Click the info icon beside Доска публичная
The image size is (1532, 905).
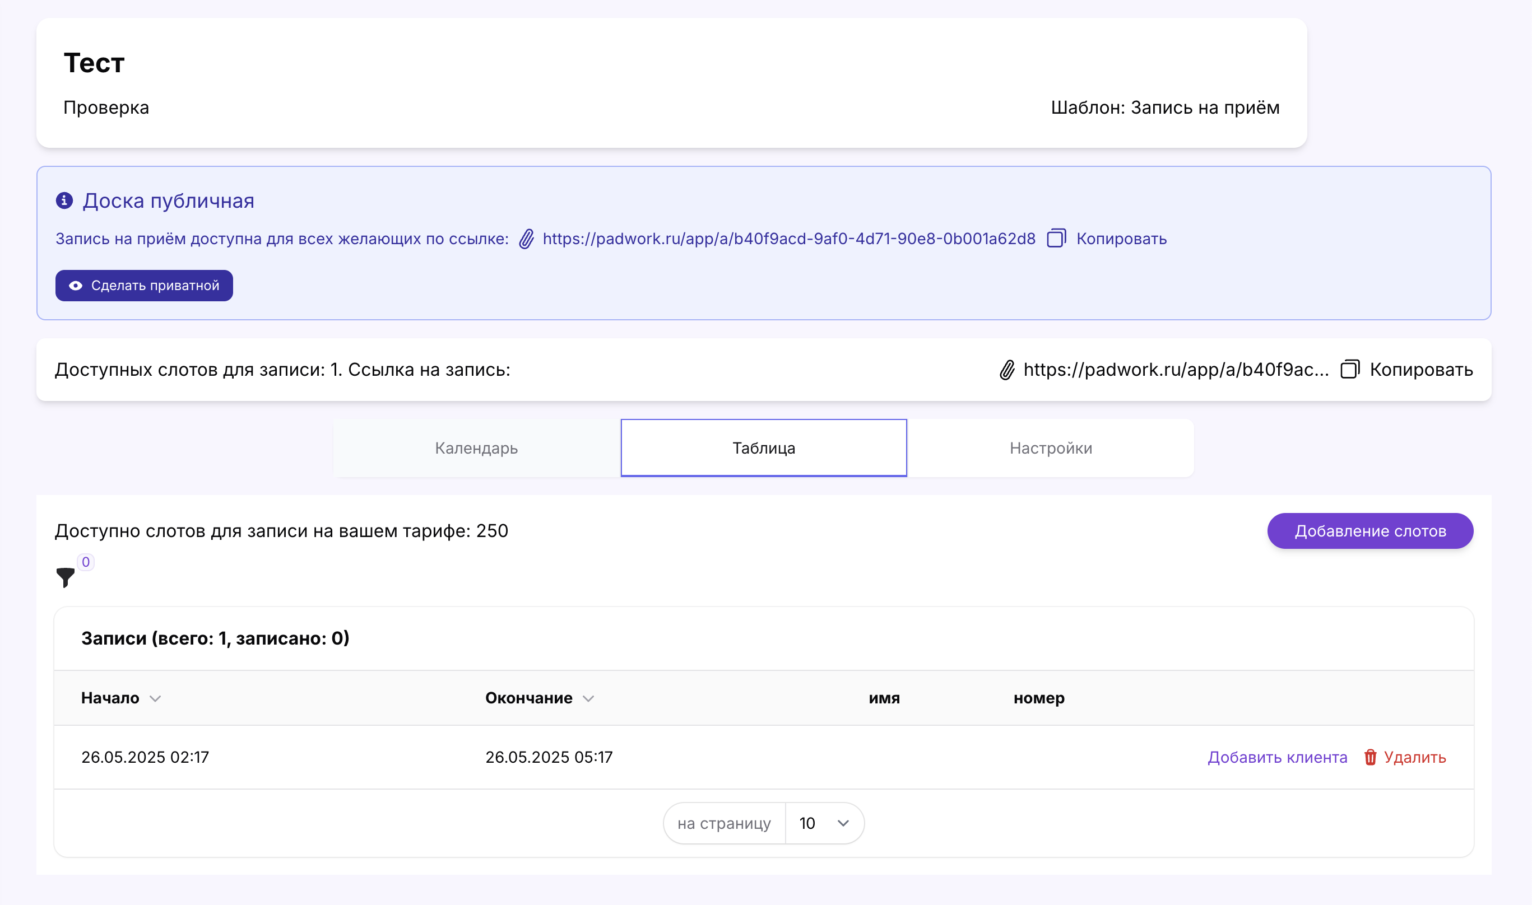(x=64, y=200)
